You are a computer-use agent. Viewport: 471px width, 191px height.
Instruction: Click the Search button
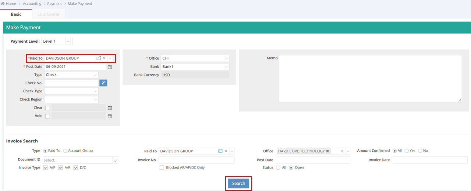[238, 183]
